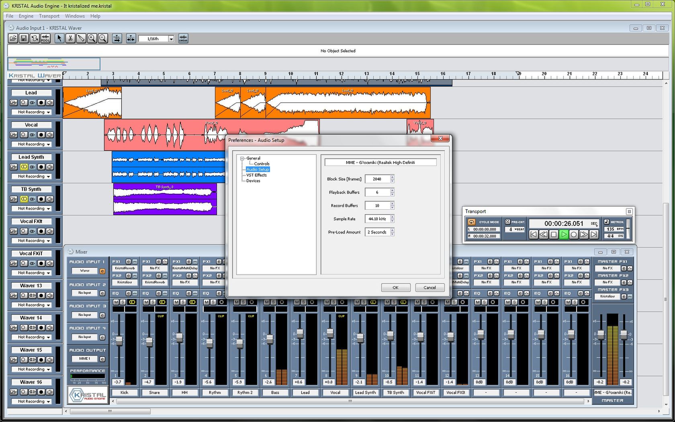Select VST Effects in Preferences tree
This screenshot has width=675, height=422.
(256, 175)
